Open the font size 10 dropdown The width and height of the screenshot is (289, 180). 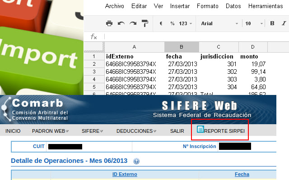point(254,23)
